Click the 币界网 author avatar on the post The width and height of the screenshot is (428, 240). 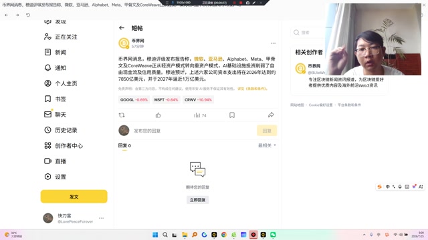tap(124, 43)
